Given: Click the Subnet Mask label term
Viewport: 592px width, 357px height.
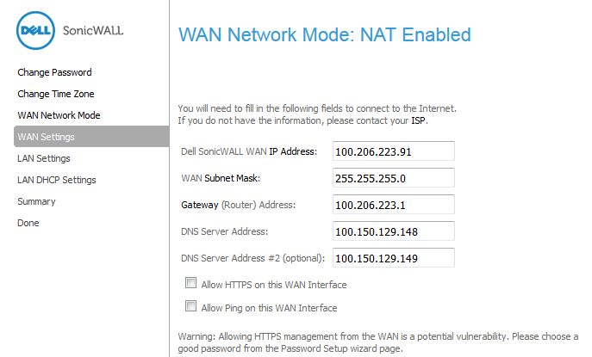Looking at the screenshot, I should (x=232, y=178).
